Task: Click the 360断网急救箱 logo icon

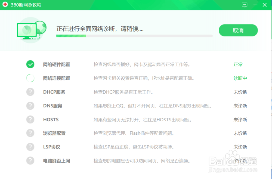Action: click(x=5, y=5)
